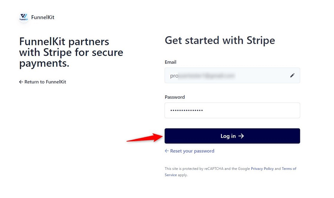Image resolution: width=334 pixels, height=198 pixels.
Task: Click the Get started with Stripe heading
Action: pyautogui.click(x=219, y=40)
